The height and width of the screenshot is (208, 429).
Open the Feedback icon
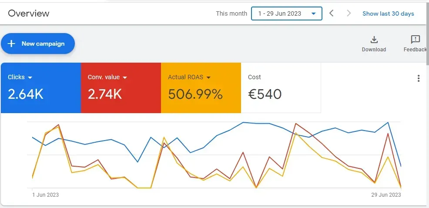tap(416, 40)
